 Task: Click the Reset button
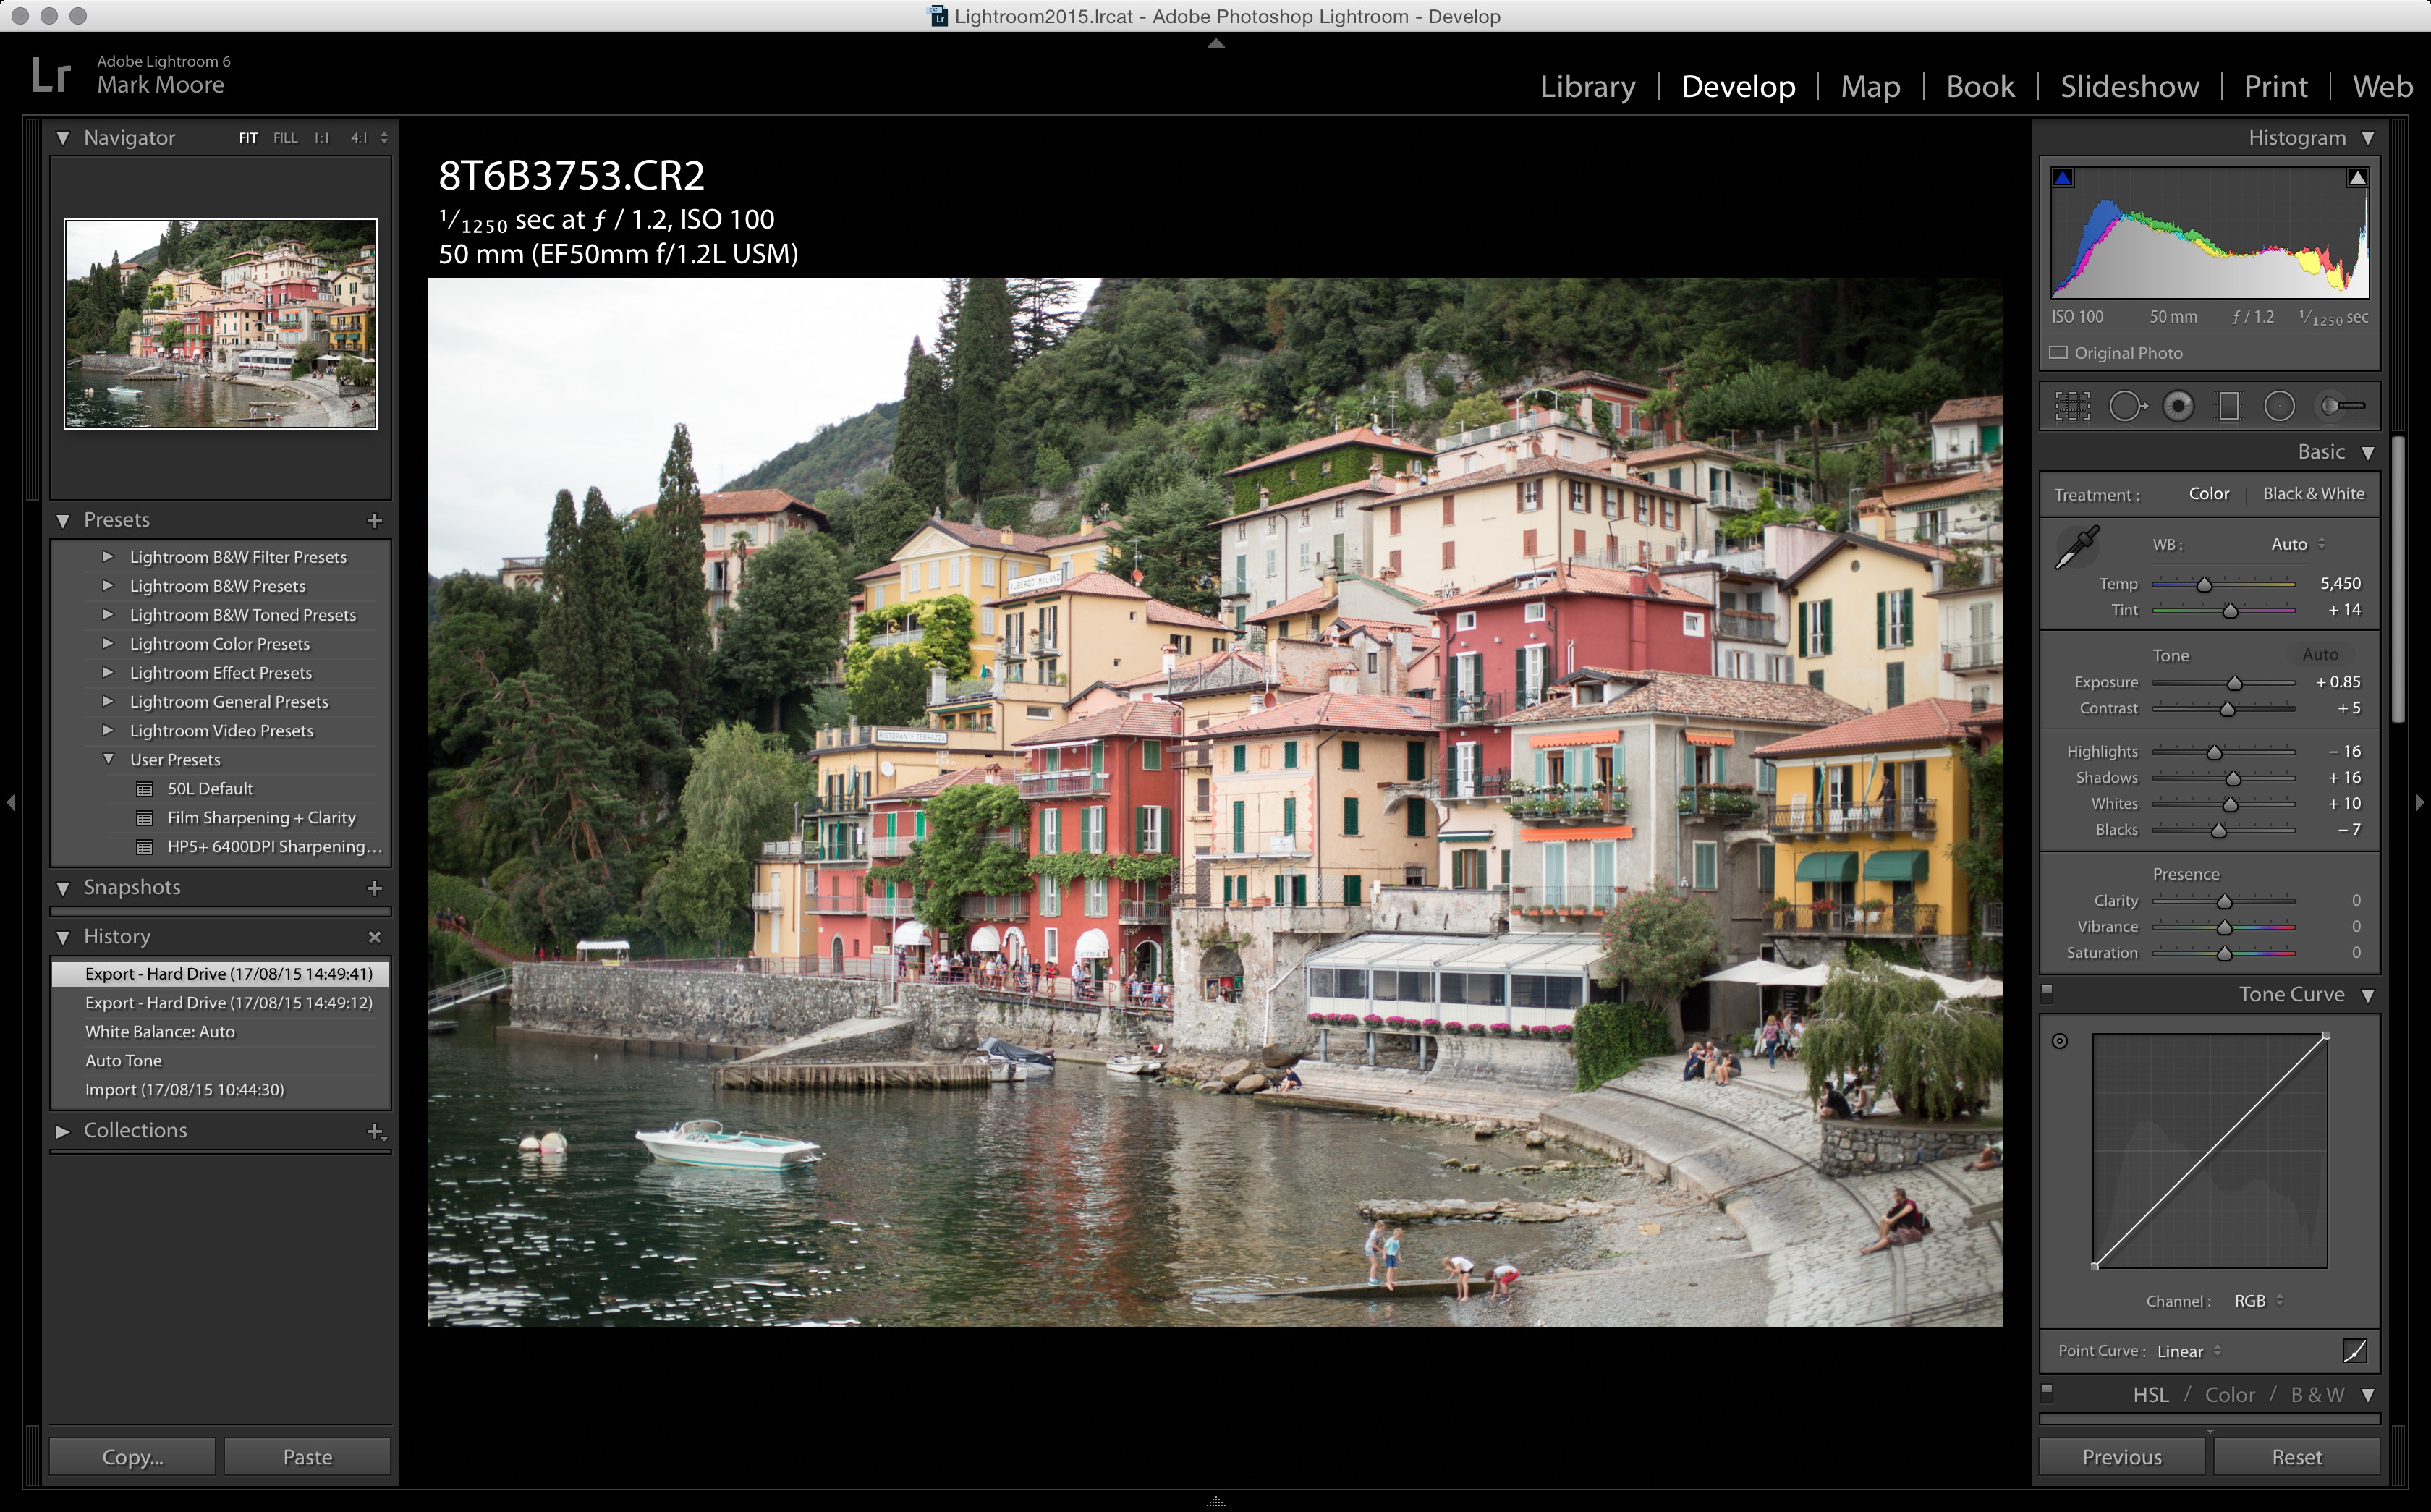2296,1457
